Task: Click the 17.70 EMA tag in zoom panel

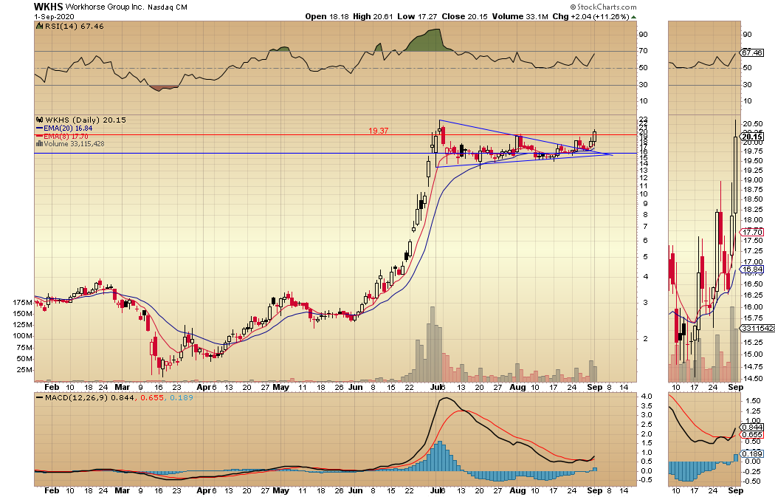Action: (x=752, y=233)
